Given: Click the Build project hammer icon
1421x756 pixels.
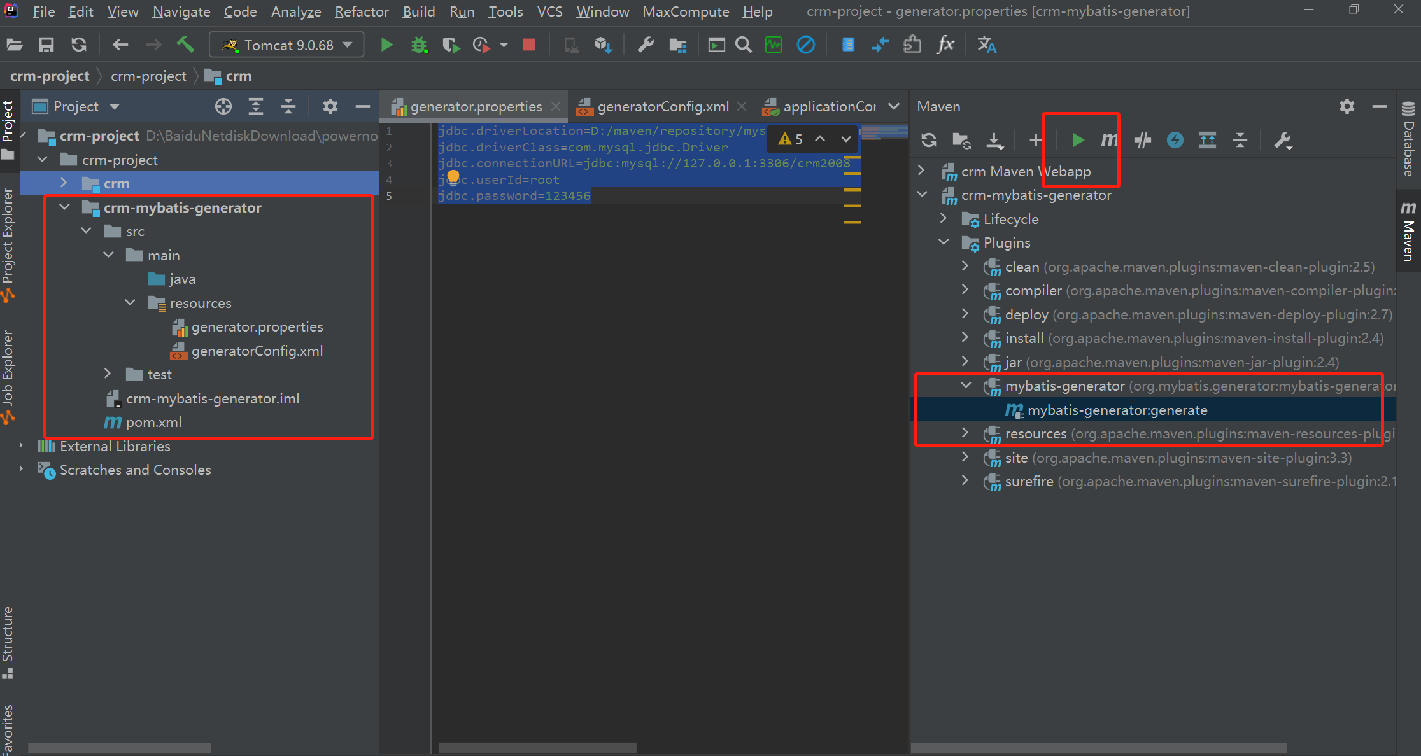Looking at the screenshot, I should coord(185,45).
